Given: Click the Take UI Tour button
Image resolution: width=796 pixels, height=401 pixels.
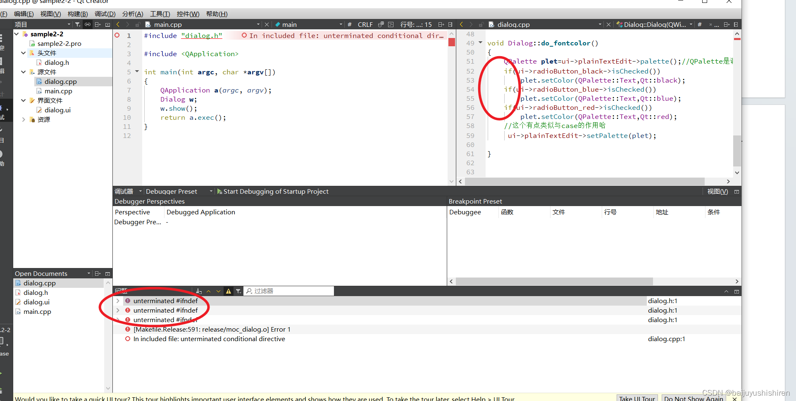Looking at the screenshot, I should (637, 398).
